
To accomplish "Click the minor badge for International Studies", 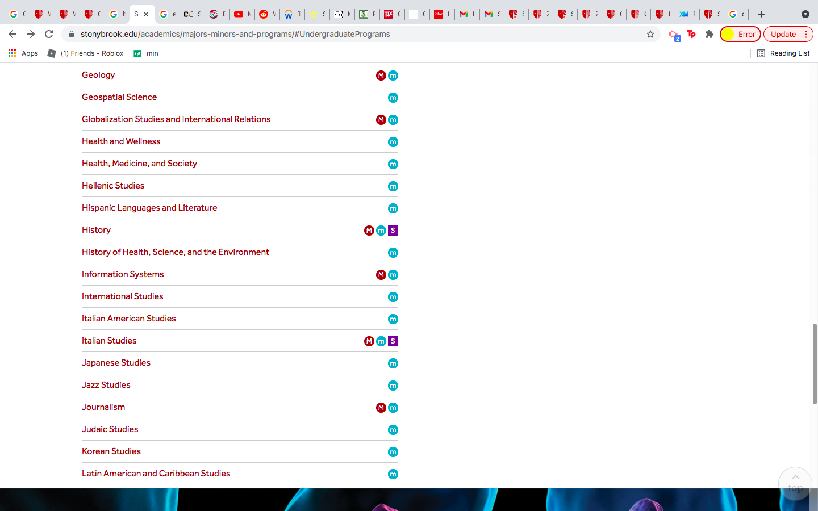I will (x=393, y=297).
